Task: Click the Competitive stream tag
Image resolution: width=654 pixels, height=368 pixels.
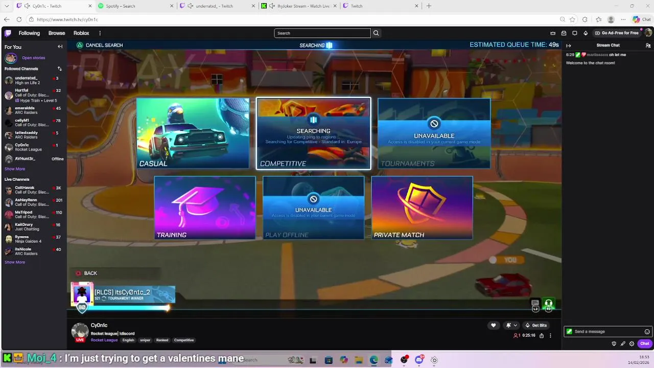Action: click(x=184, y=340)
